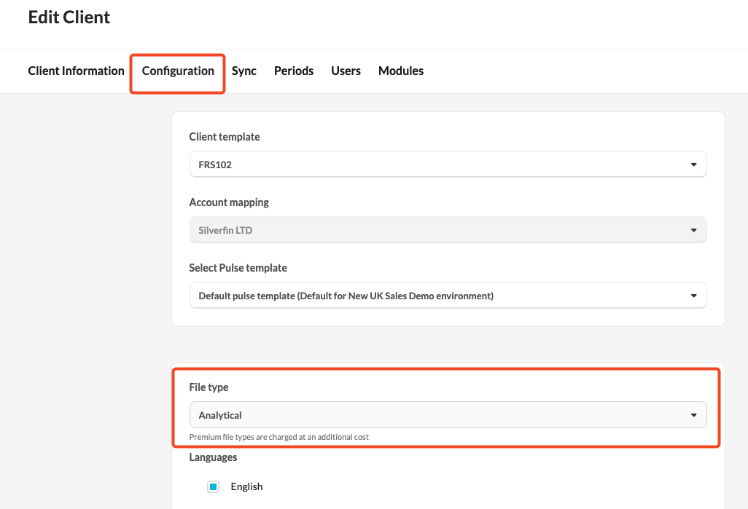Click the Select Pulse template label

[238, 268]
